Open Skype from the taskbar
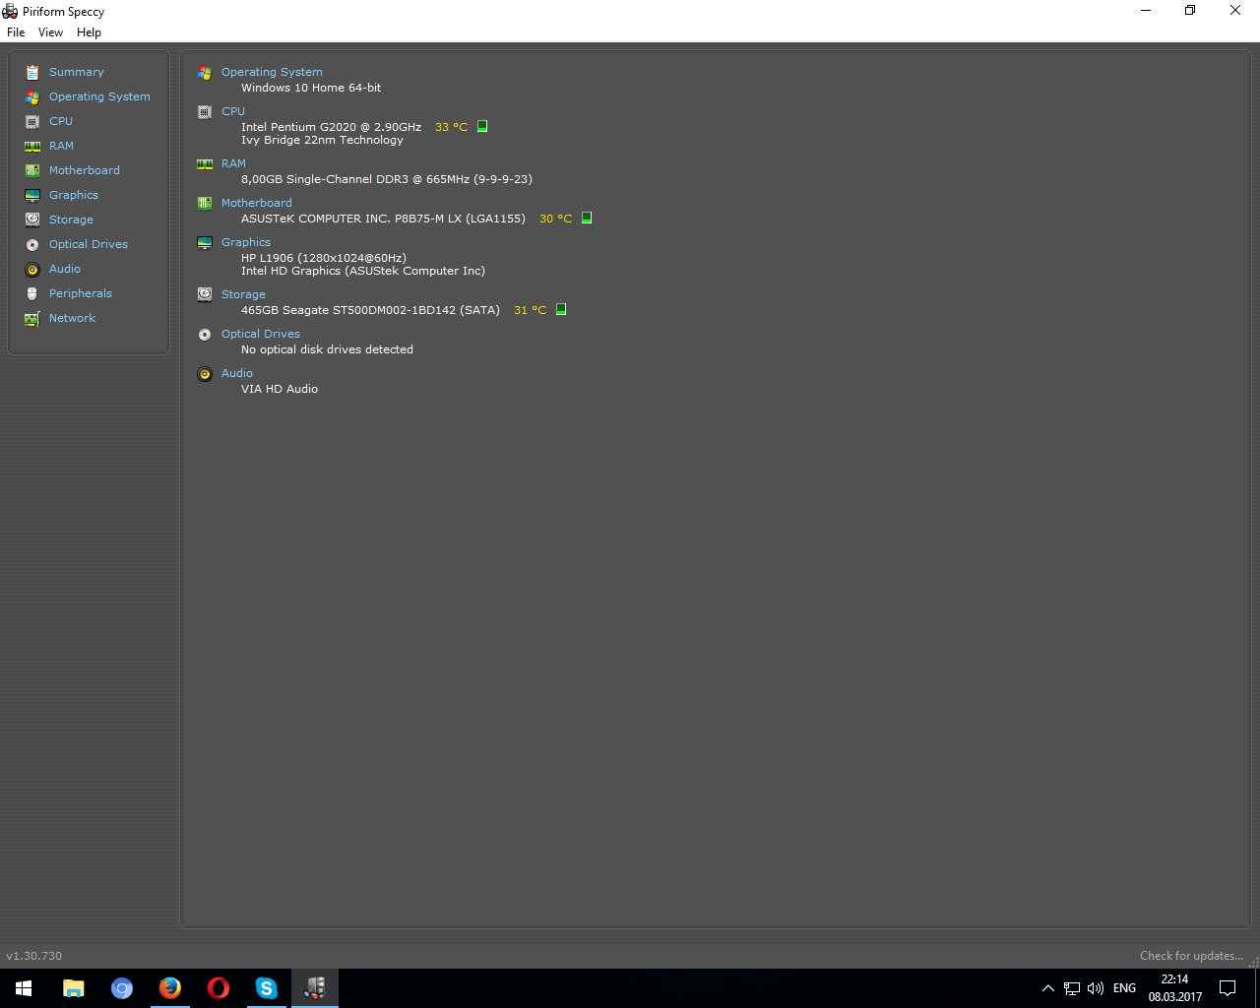The width and height of the screenshot is (1260, 1008). coord(267,988)
